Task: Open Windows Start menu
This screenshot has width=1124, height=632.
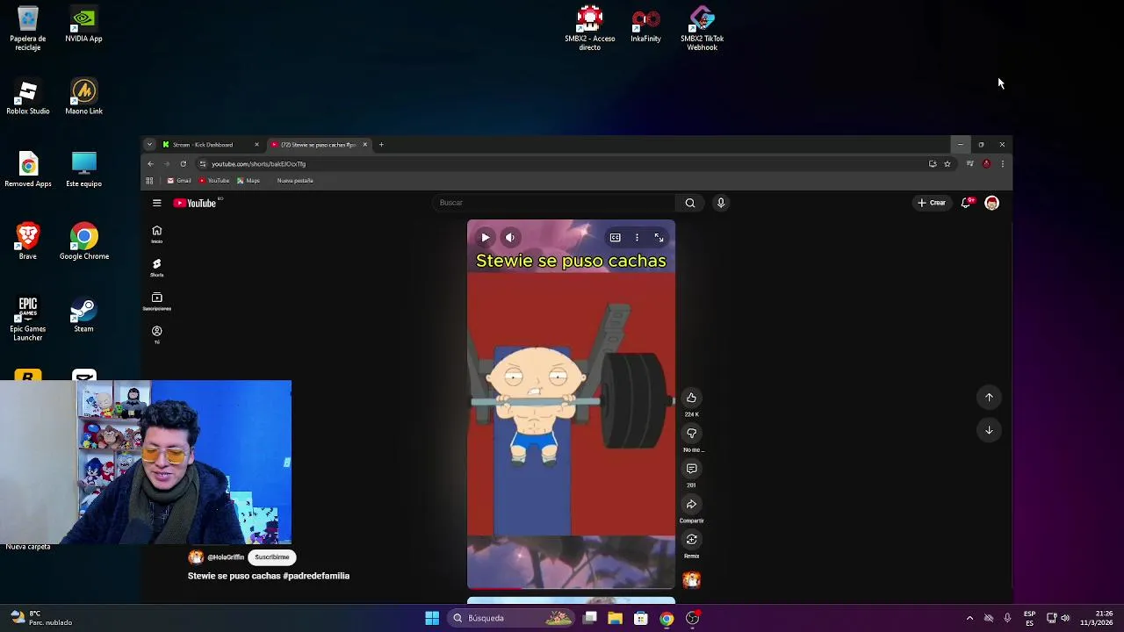Action: pyautogui.click(x=432, y=618)
